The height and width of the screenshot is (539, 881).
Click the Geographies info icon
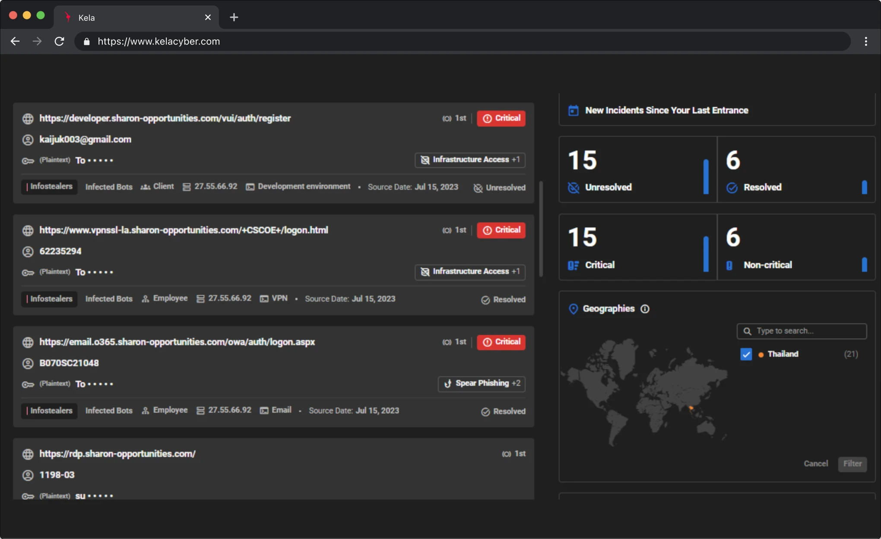(x=645, y=309)
